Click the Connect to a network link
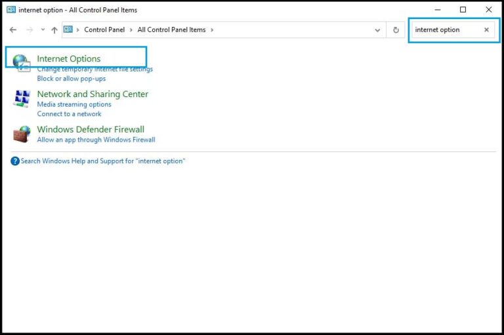 [x=69, y=114]
